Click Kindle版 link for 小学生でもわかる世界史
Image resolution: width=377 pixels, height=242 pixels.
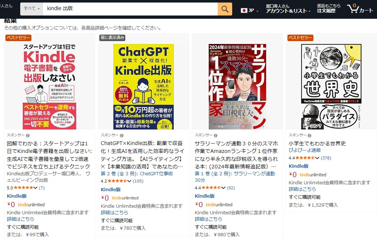(298, 166)
